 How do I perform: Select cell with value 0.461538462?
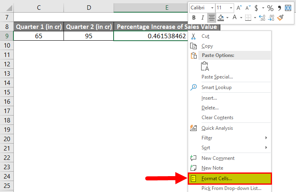coord(151,36)
